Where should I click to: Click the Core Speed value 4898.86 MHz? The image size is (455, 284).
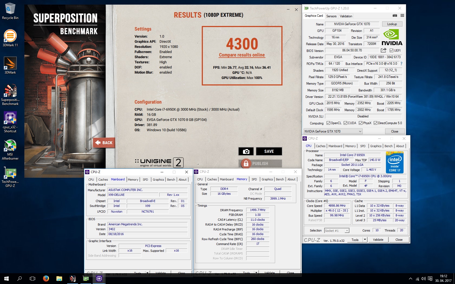tap(337, 206)
